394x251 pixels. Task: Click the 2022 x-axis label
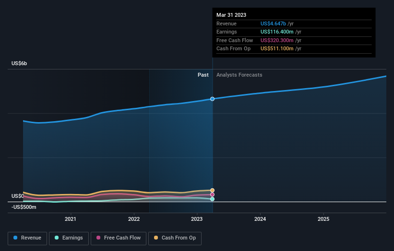point(134,219)
